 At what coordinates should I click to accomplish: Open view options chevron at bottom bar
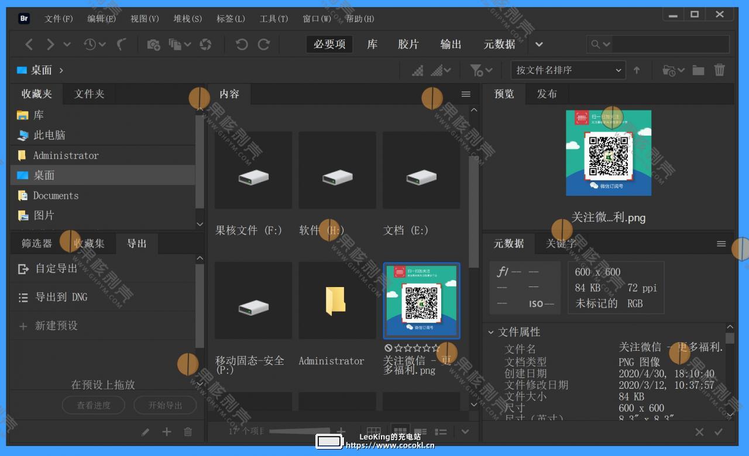(x=465, y=432)
